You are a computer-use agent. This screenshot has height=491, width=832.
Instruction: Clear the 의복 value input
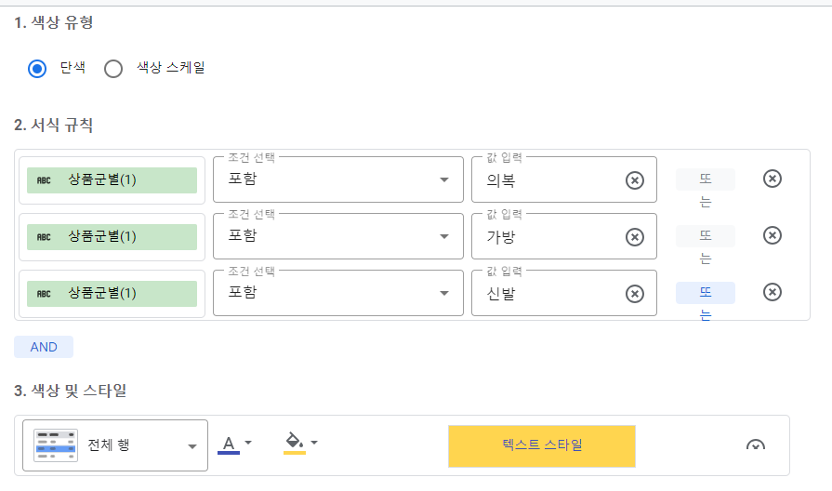click(x=635, y=180)
